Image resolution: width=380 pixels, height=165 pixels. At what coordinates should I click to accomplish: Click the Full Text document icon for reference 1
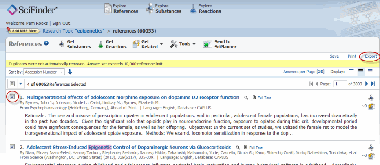[254, 98]
